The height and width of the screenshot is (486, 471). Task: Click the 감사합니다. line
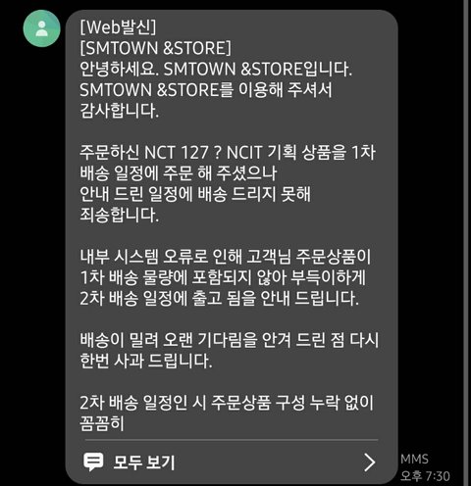[x=120, y=111]
